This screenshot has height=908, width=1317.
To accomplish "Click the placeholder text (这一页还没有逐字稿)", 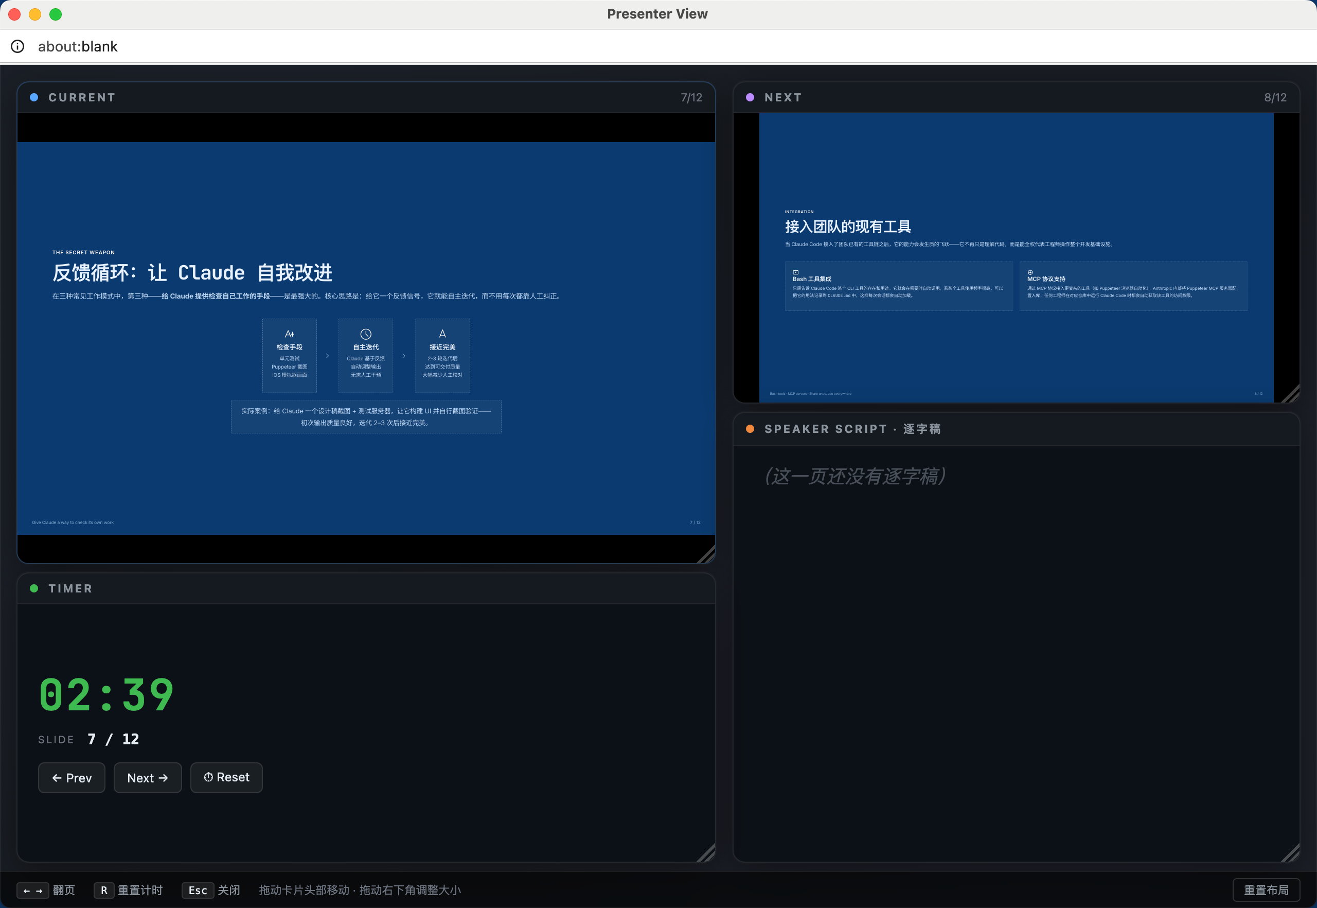I will coord(855,476).
